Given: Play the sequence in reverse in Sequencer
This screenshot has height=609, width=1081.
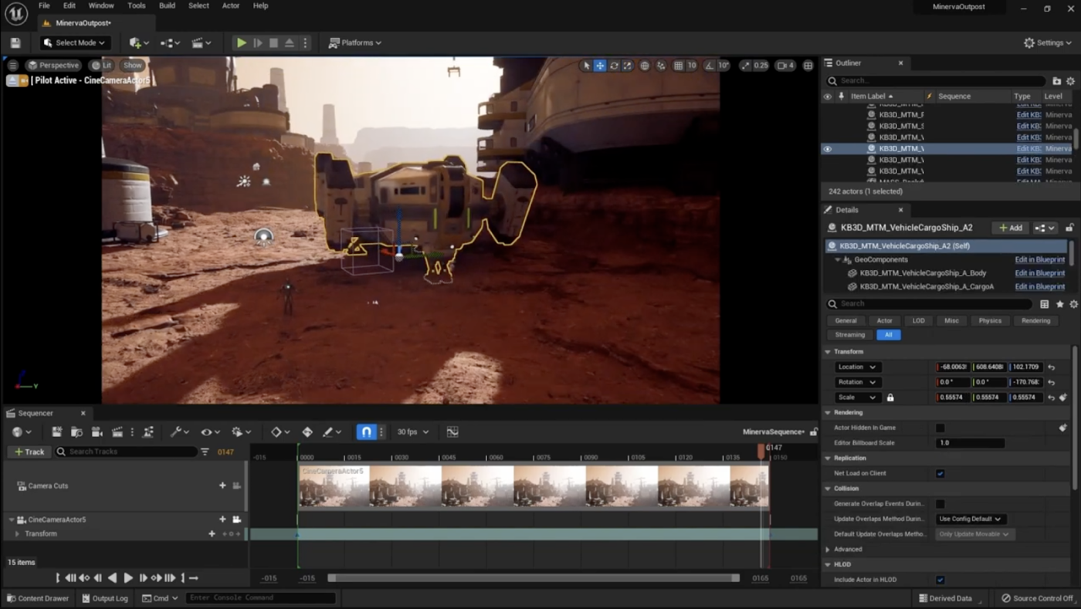Looking at the screenshot, I should [x=113, y=578].
